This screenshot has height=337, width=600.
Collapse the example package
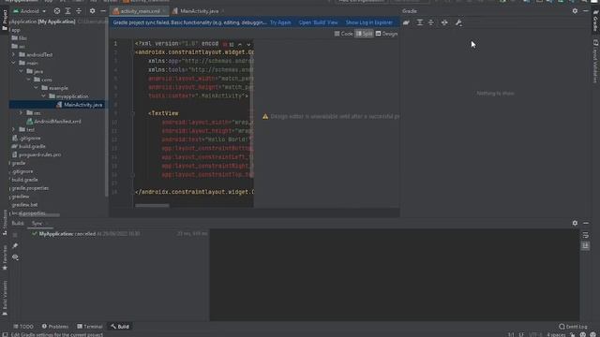pyautogui.click(x=37, y=88)
